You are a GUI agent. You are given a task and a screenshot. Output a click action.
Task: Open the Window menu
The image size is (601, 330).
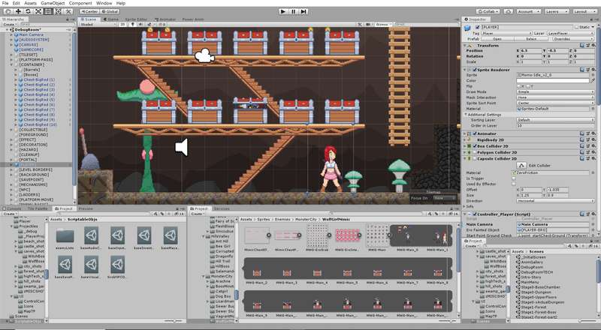pyautogui.click(x=104, y=3)
